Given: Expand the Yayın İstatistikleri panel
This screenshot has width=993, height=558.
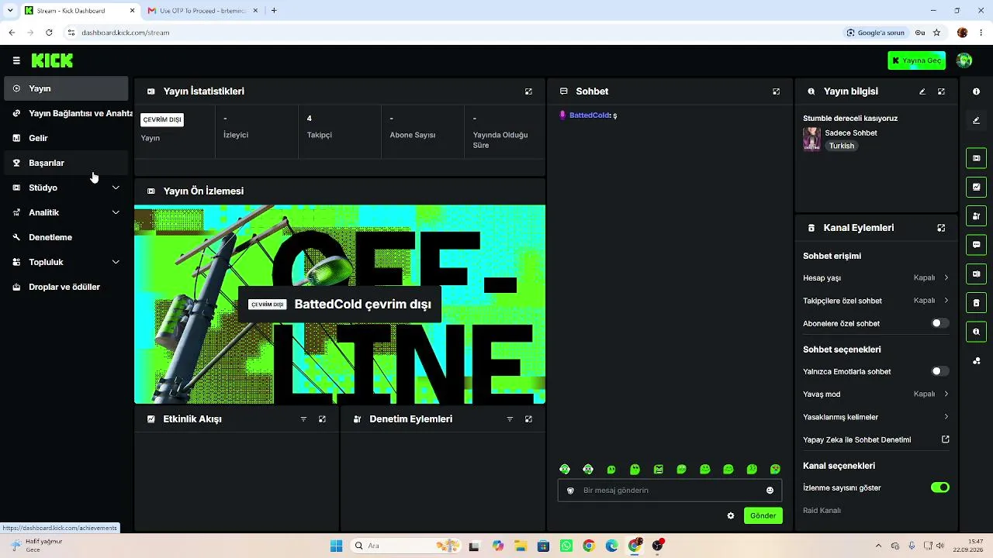Looking at the screenshot, I should tap(528, 91).
